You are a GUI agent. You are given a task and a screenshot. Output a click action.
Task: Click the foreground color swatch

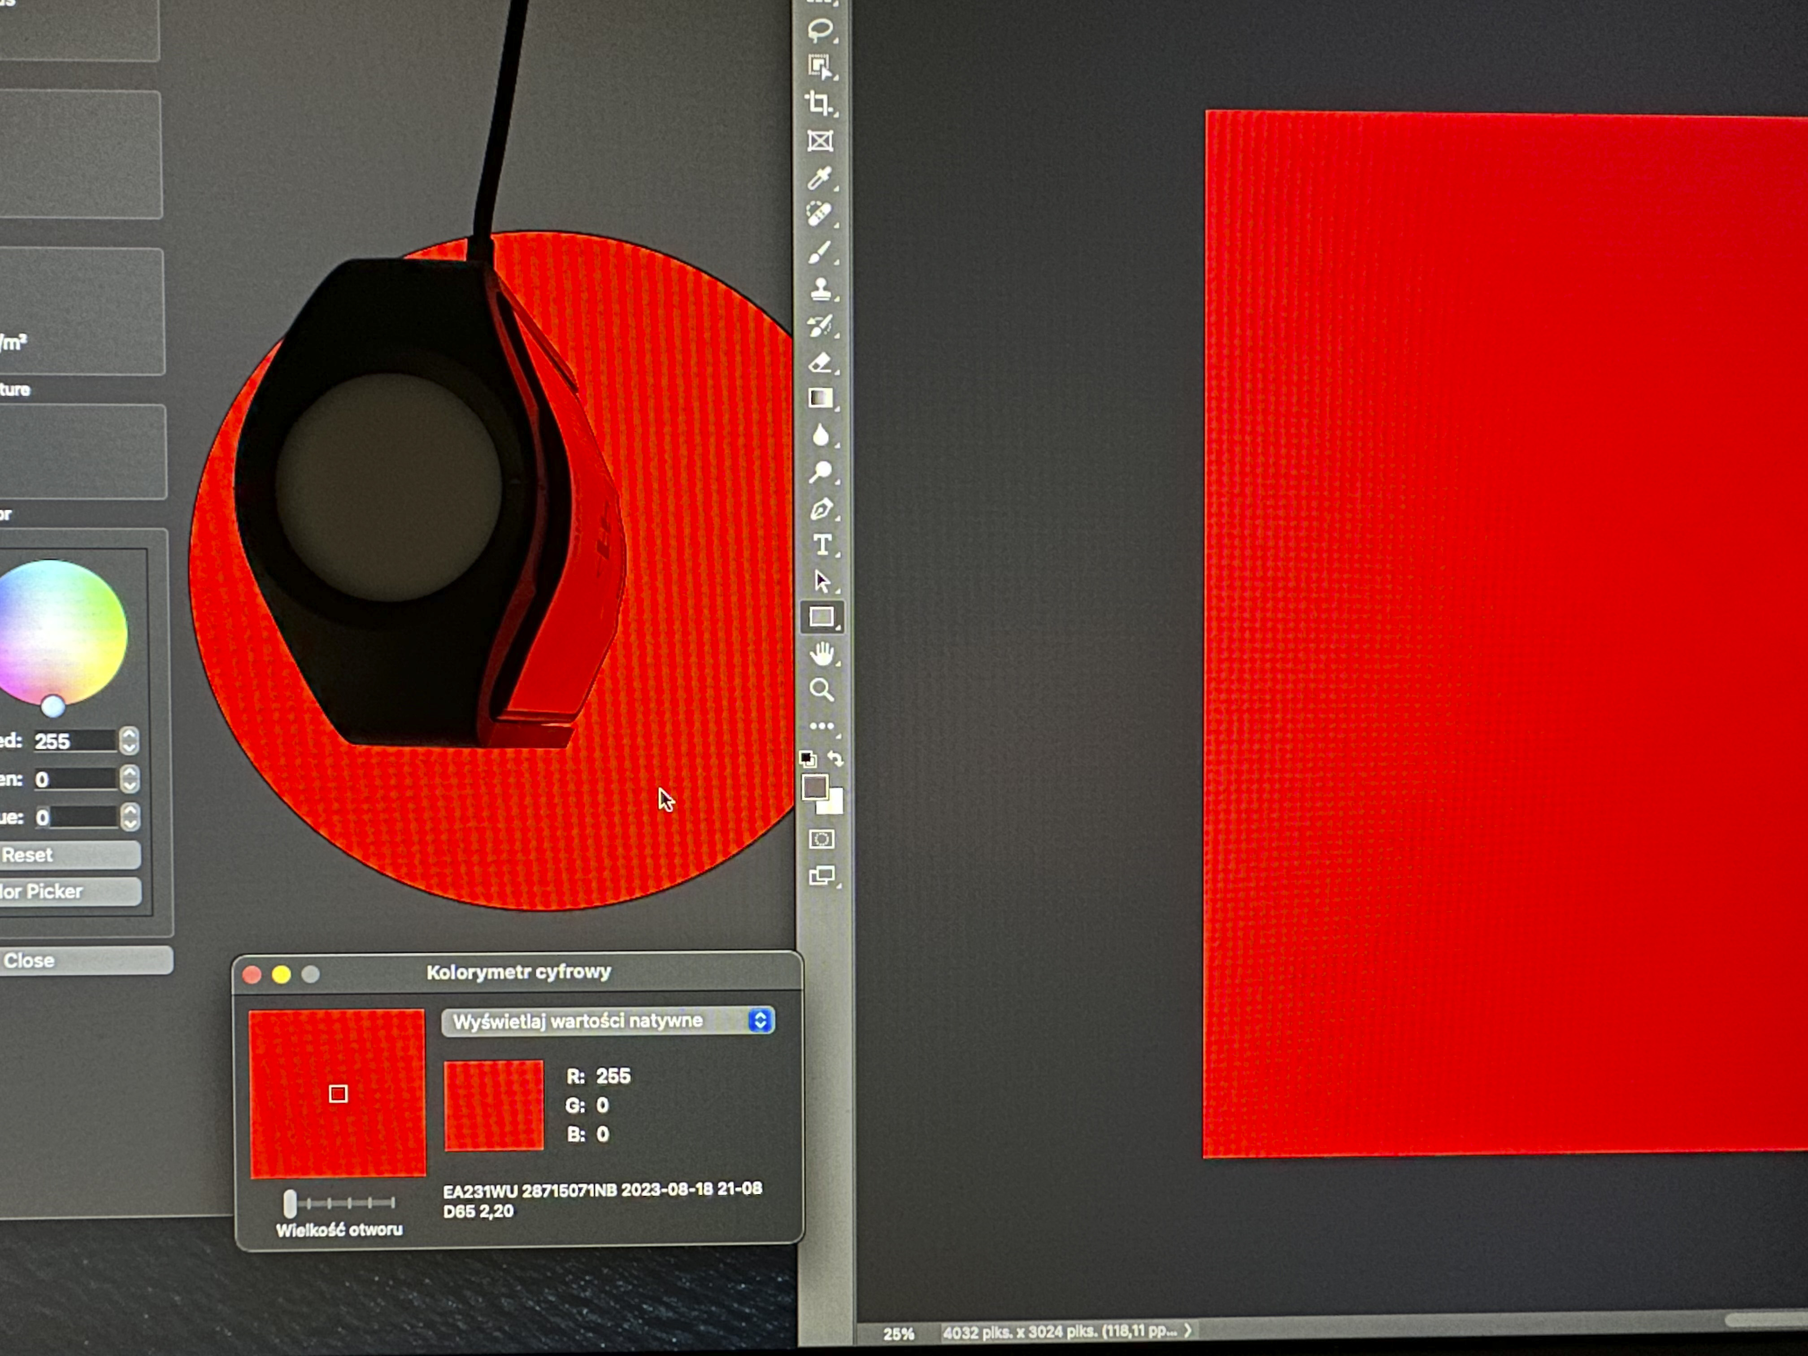[814, 787]
